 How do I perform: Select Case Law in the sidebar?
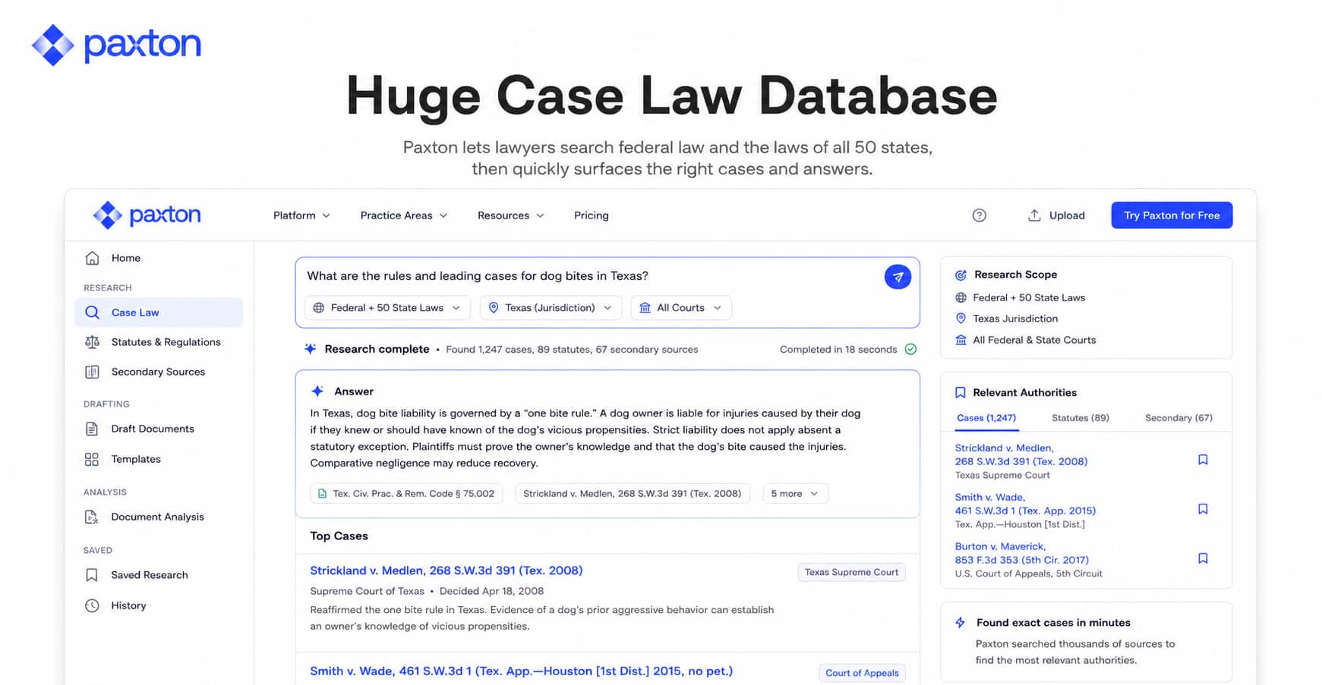(159, 313)
